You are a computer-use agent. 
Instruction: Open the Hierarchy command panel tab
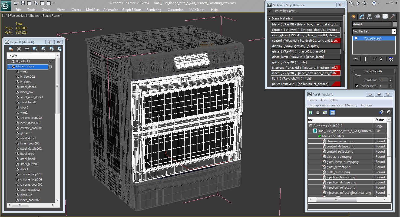(369, 17)
